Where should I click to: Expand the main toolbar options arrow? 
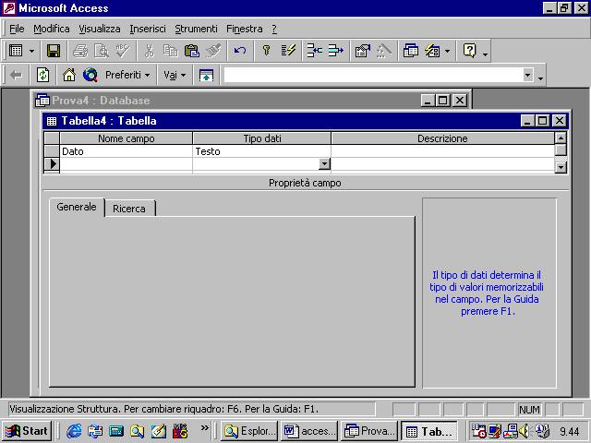point(486,54)
